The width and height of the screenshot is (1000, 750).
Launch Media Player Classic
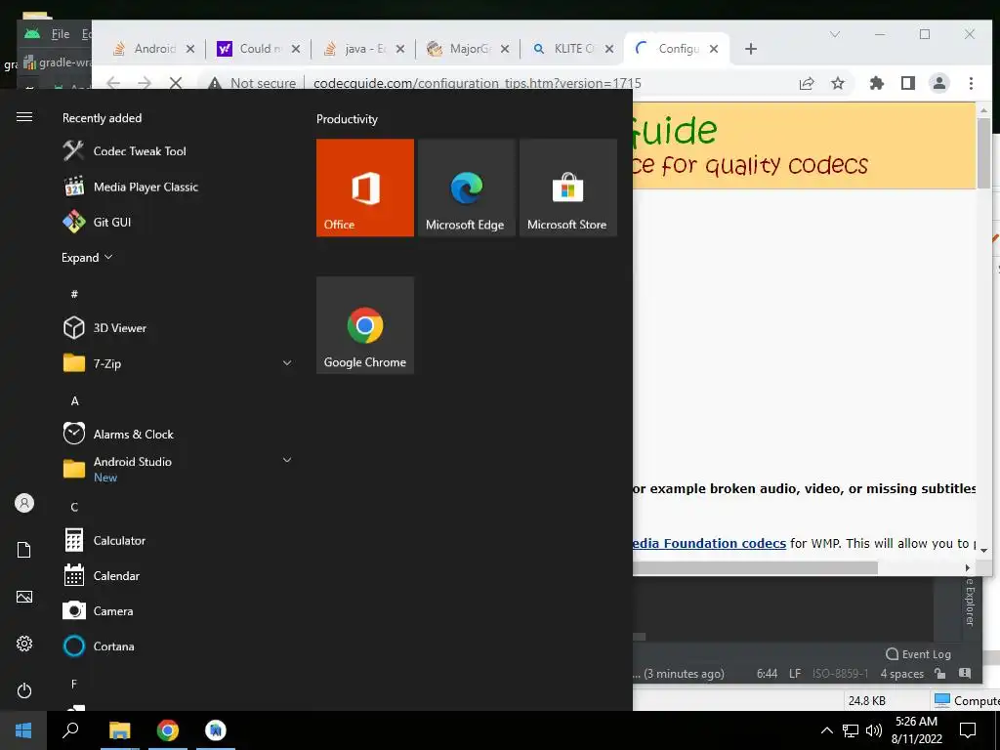(x=131, y=187)
